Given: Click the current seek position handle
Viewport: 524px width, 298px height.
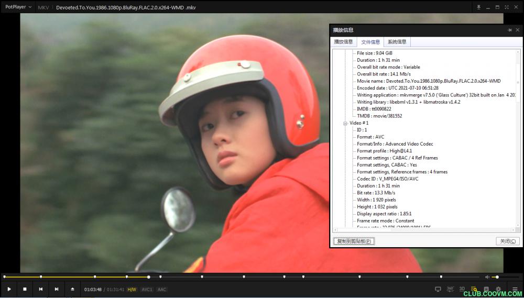Looking at the screenshot, I should [x=149, y=277].
